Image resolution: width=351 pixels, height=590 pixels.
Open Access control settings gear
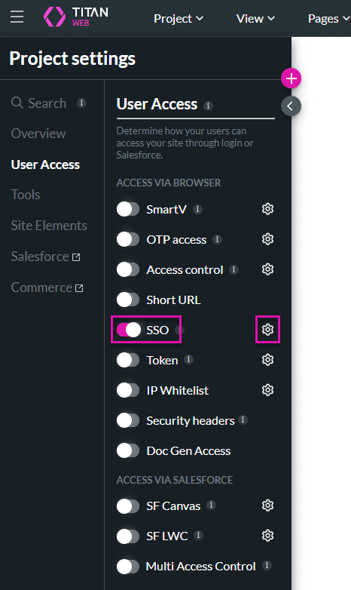(267, 269)
